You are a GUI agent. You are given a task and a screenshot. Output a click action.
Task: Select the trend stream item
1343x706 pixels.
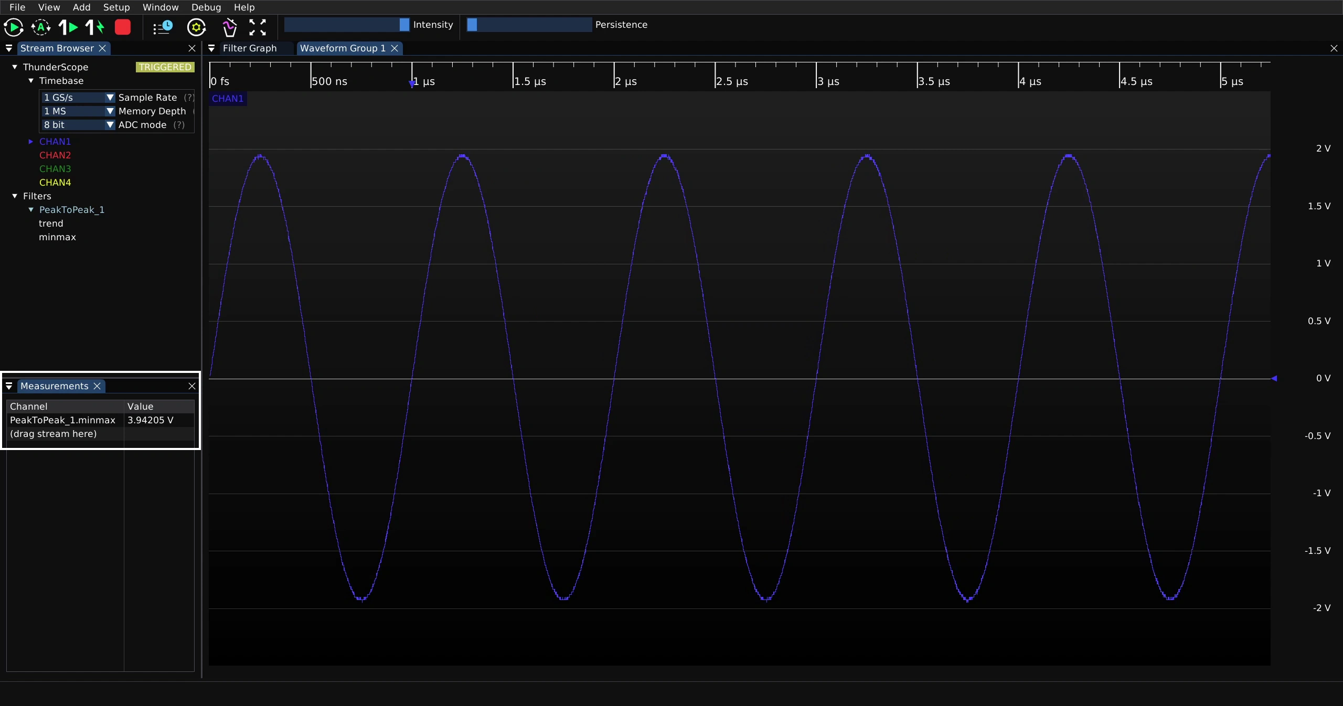click(x=51, y=223)
